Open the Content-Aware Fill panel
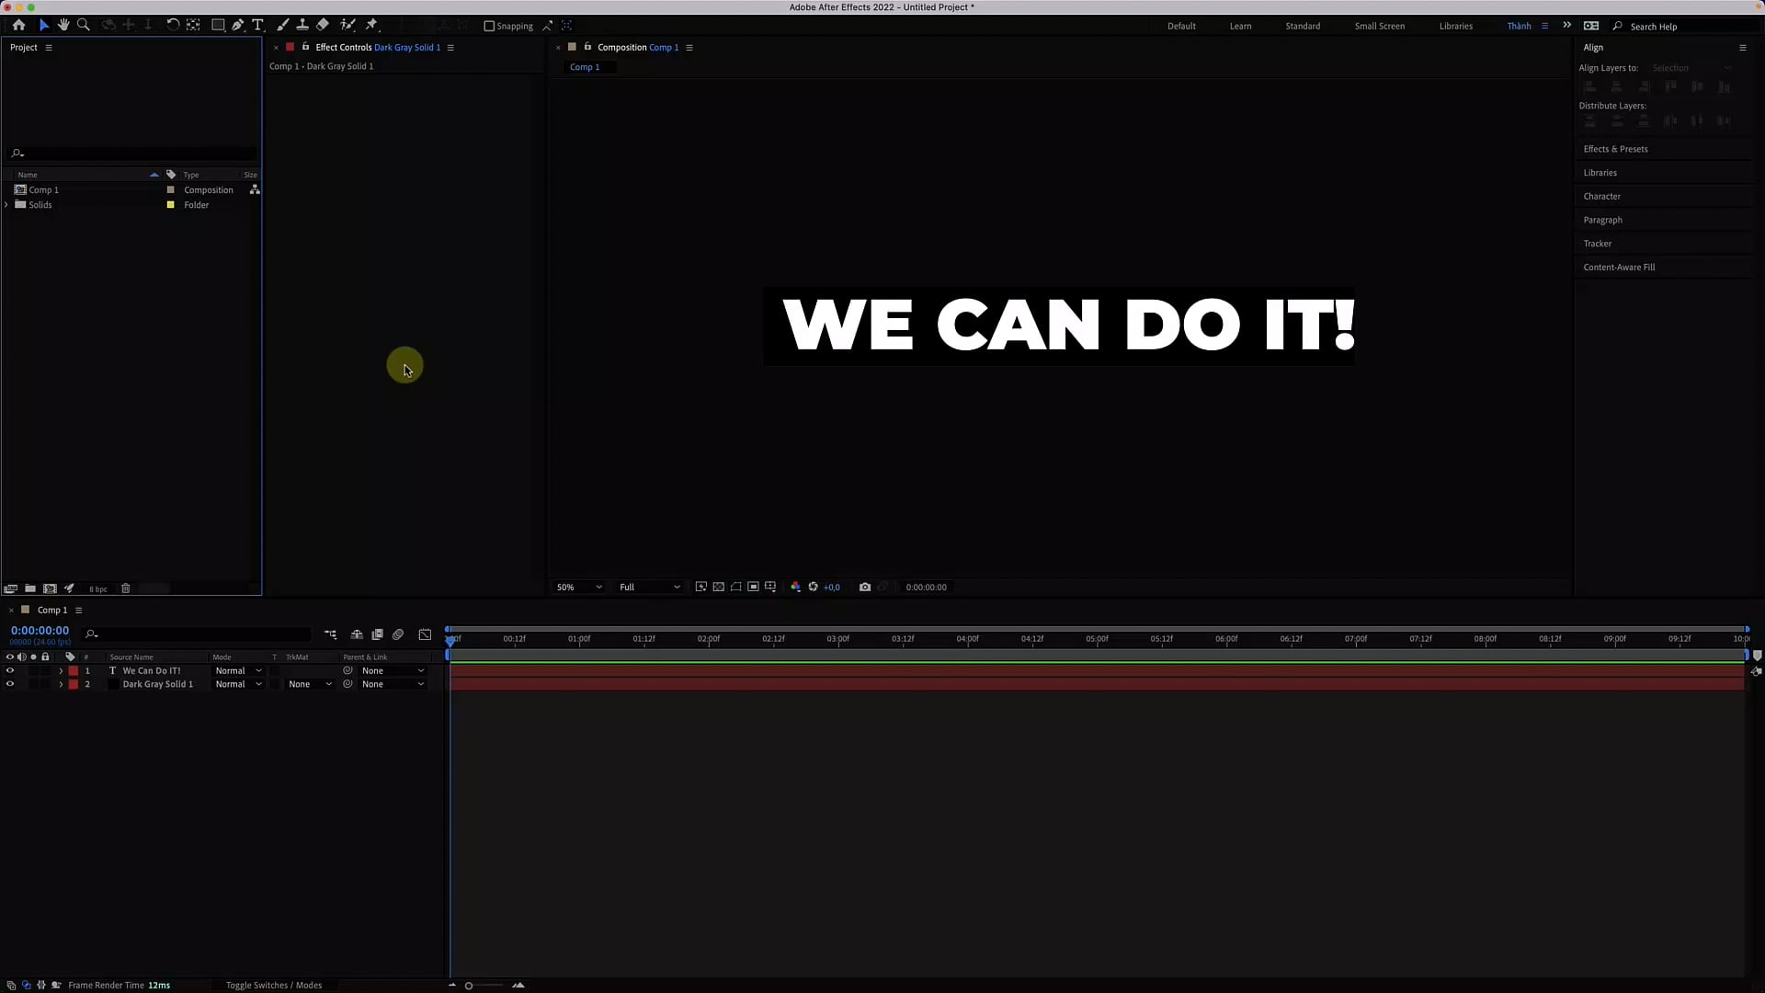This screenshot has height=993, width=1765. pyautogui.click(x=1619, y=267)
